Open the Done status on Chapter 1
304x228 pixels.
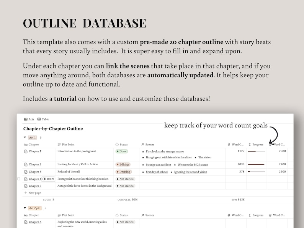click(x=122, y=151)
